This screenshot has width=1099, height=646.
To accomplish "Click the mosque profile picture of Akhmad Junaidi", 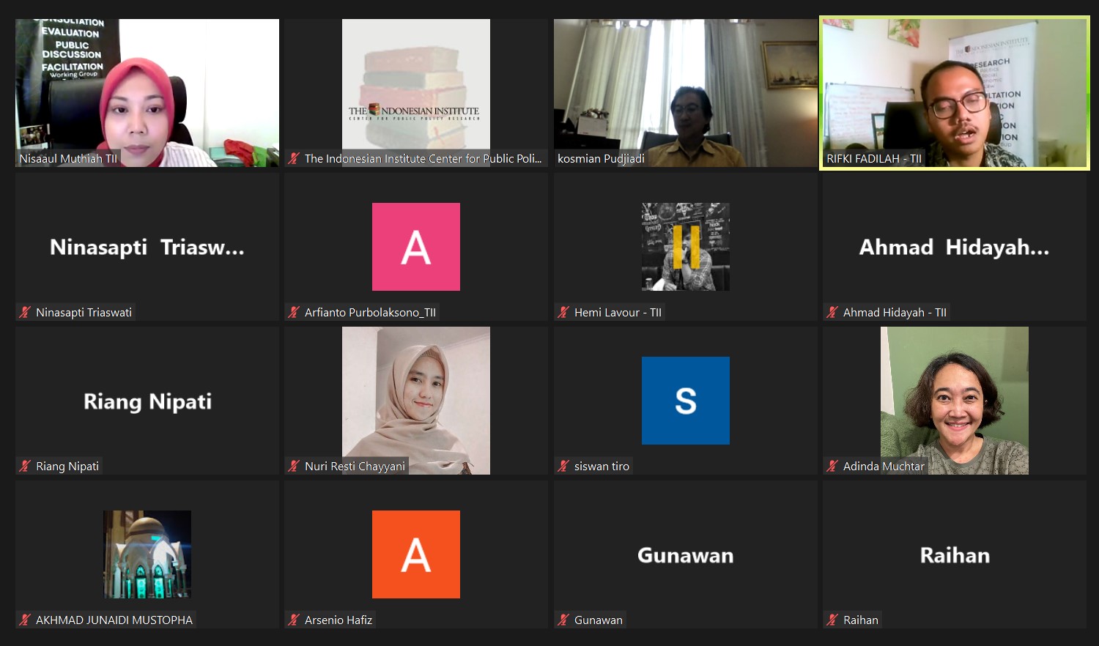I will tap(147, 554).
